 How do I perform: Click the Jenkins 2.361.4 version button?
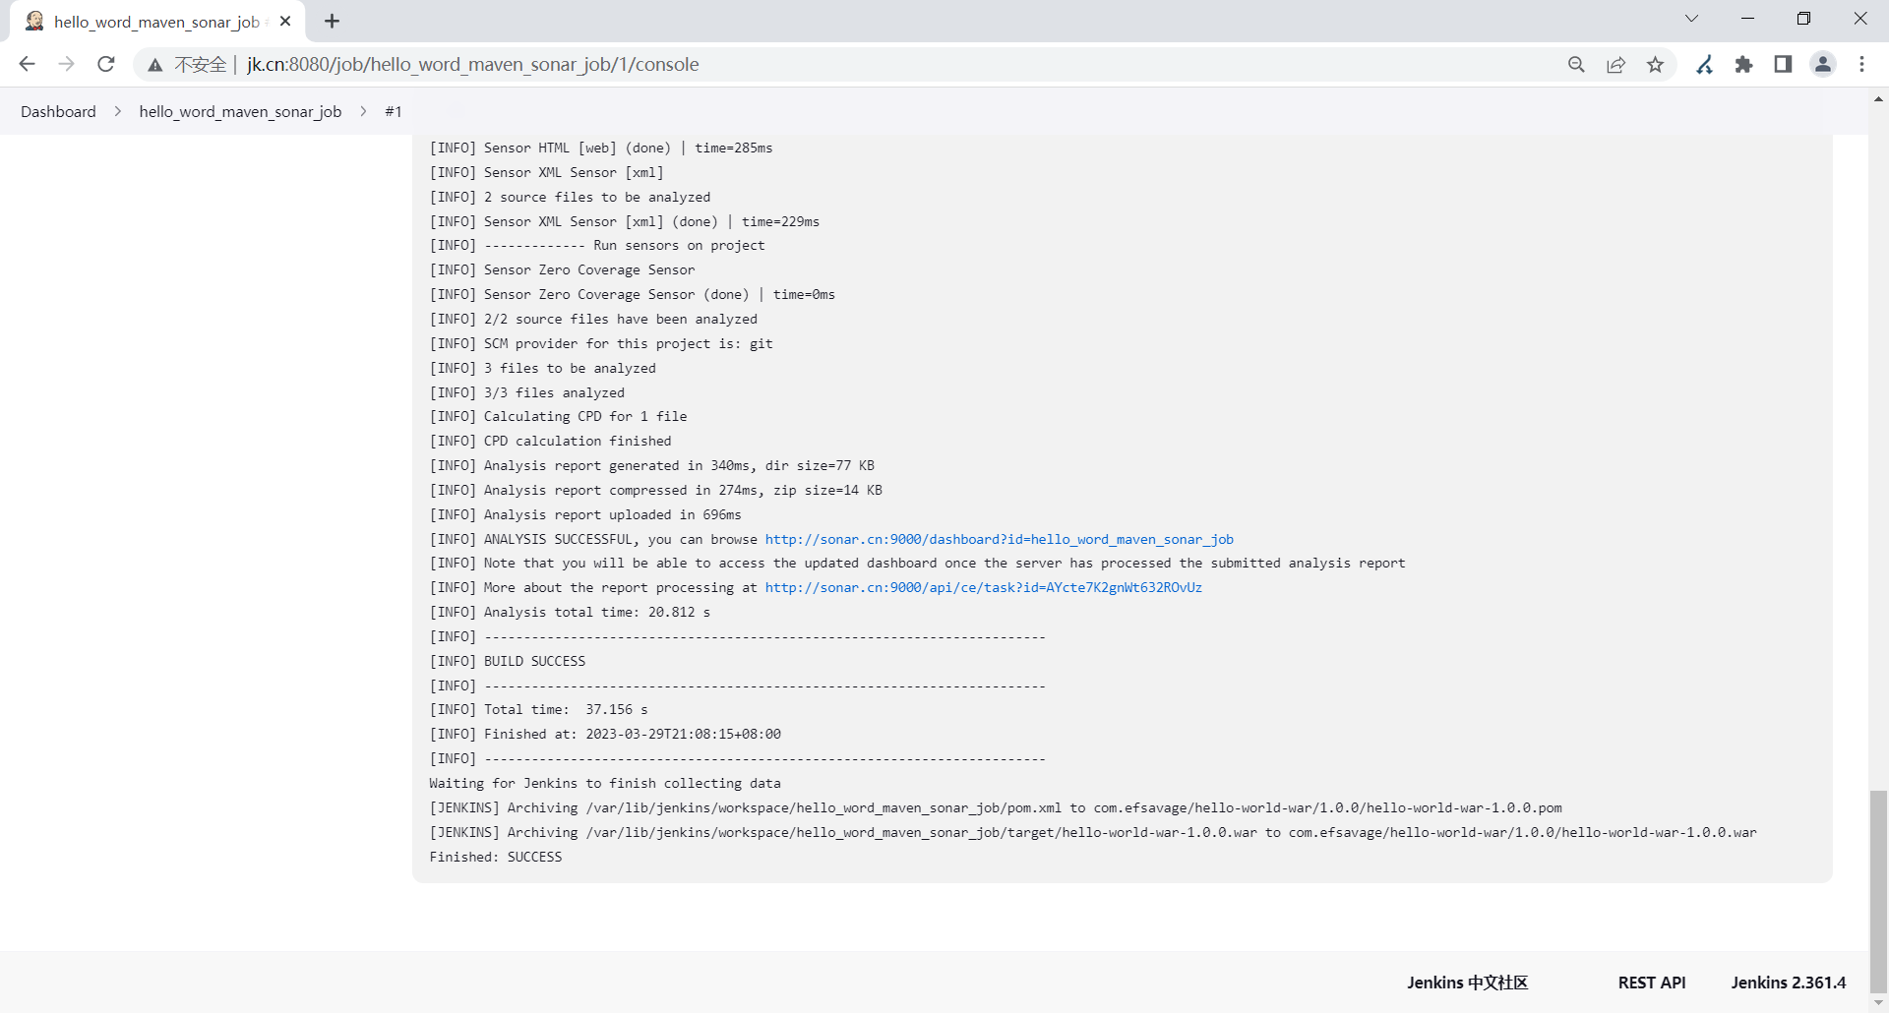pos(1789,983)
